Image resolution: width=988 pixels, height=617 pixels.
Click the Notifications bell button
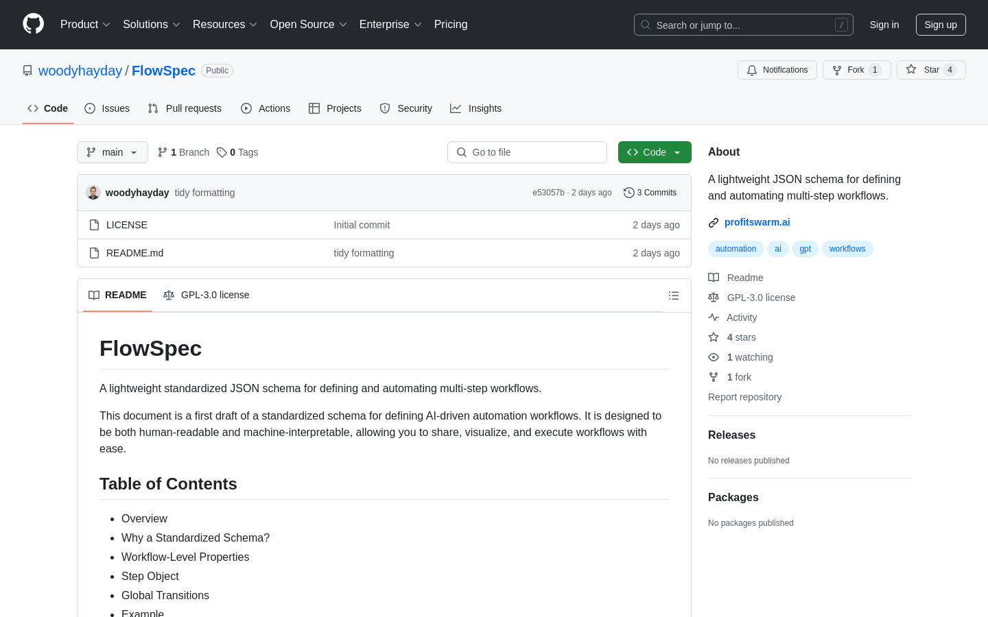(777, 70)
